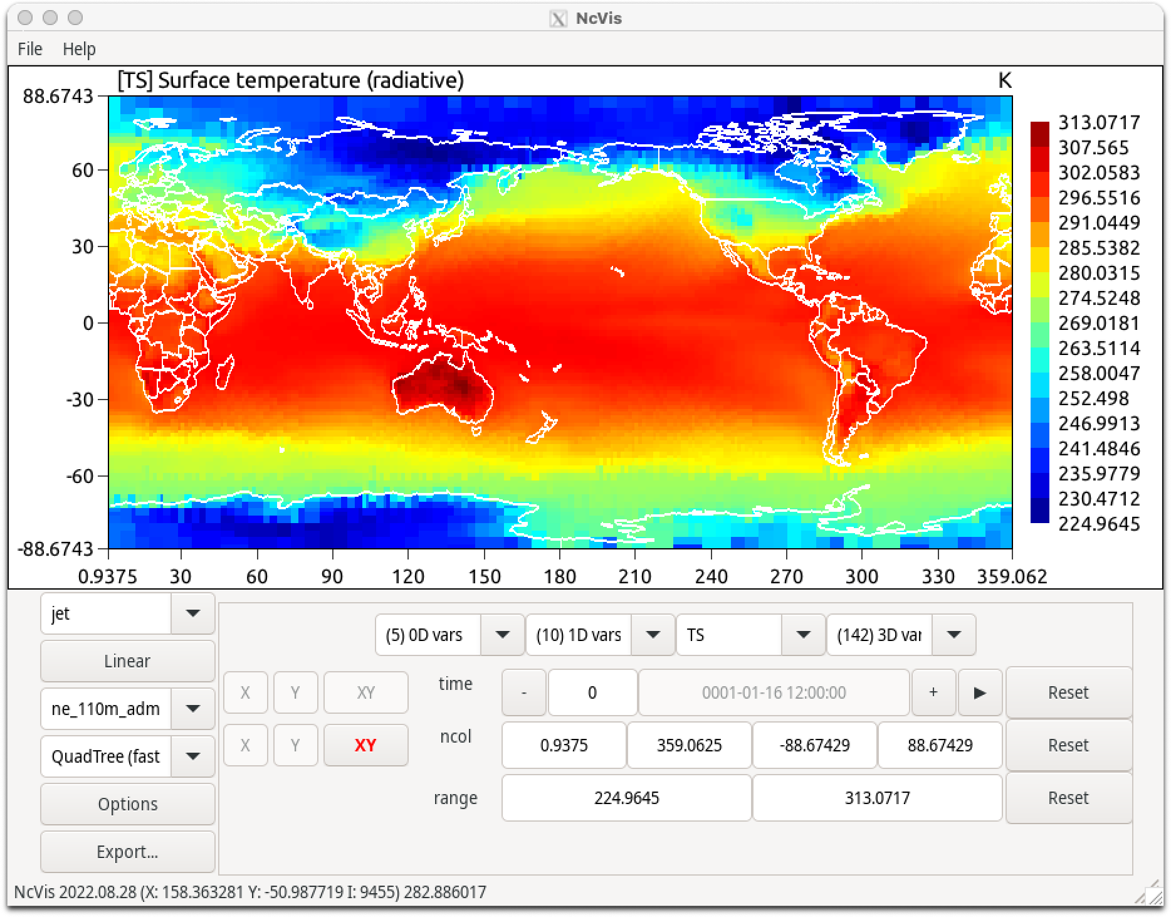Click the 224.9645 colorbar label
Viewport: 1171px width, 917px height.
(1099, 524)
